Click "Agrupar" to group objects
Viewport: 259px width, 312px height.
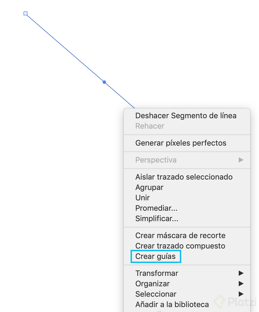(x=149, y=187)
